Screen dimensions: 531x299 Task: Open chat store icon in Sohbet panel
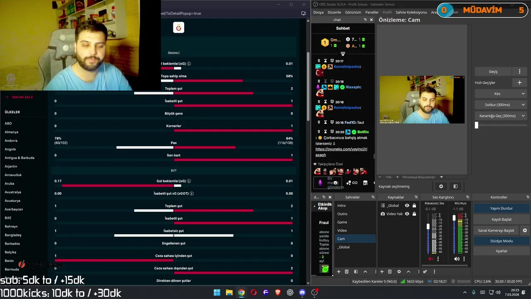point(365,183)
